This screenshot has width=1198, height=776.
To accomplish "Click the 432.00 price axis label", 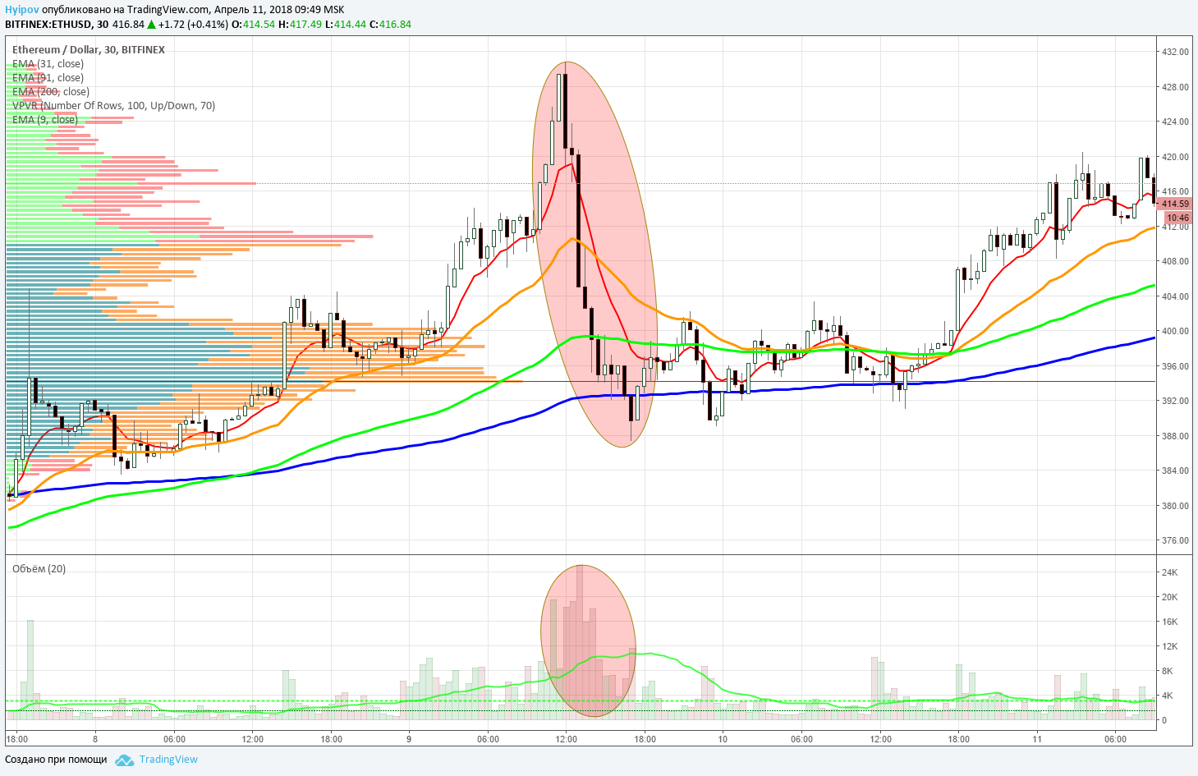I will (x=1175, y=52).
